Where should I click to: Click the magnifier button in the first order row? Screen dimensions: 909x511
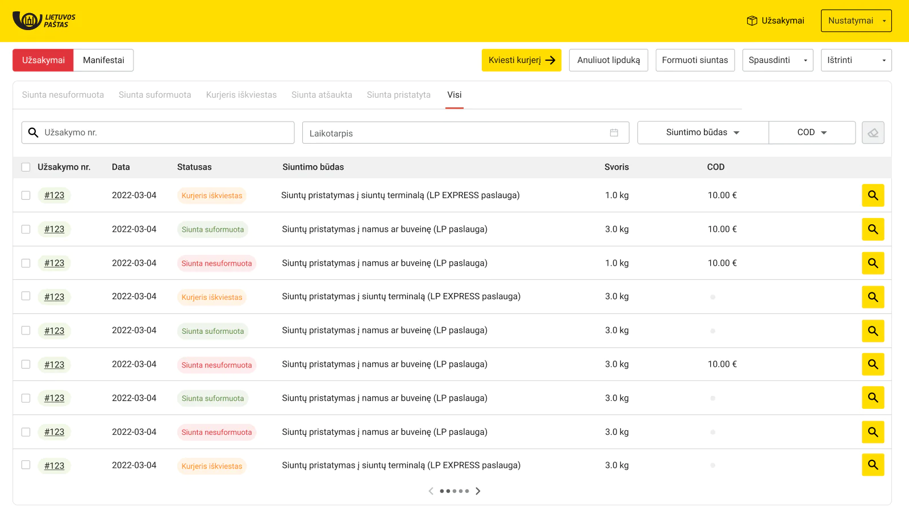873,195
